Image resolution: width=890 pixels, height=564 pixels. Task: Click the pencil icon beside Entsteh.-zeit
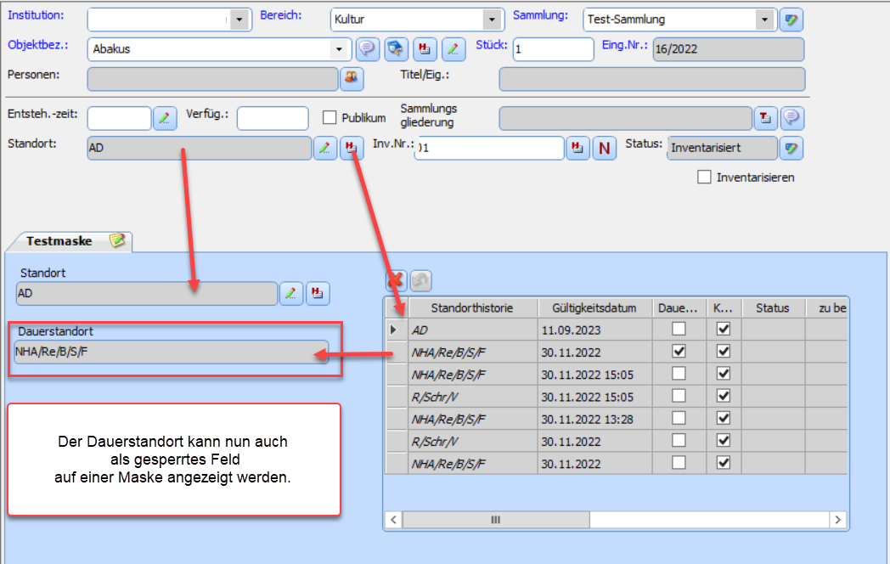coord(165,118)
